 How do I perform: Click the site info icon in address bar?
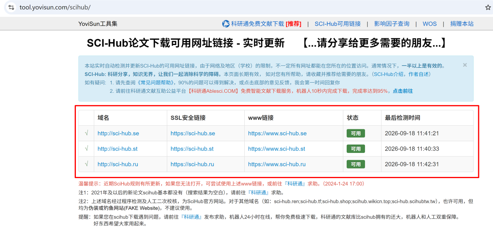(x=11, y=7)
